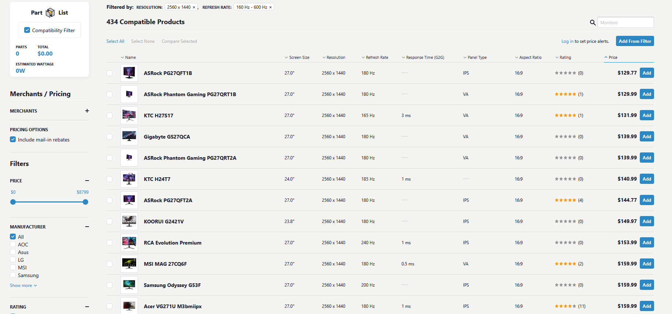Add Gigabyte GS27QCA to part list
672x314 pixels.
point(647,137)
